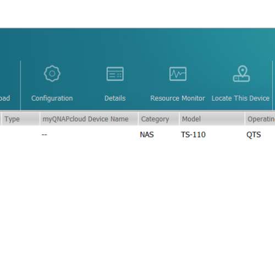
Task: Sort by the Category column header
Action: pos(159,119)
